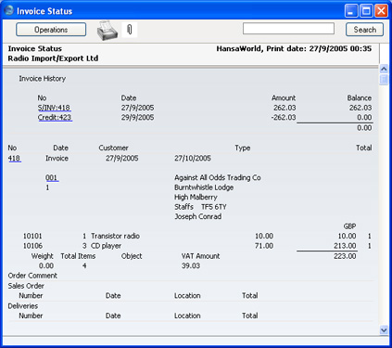Screen dimensions: 392x348
Task: Click the 'High Malberry' address line
Action: point(196,197)
